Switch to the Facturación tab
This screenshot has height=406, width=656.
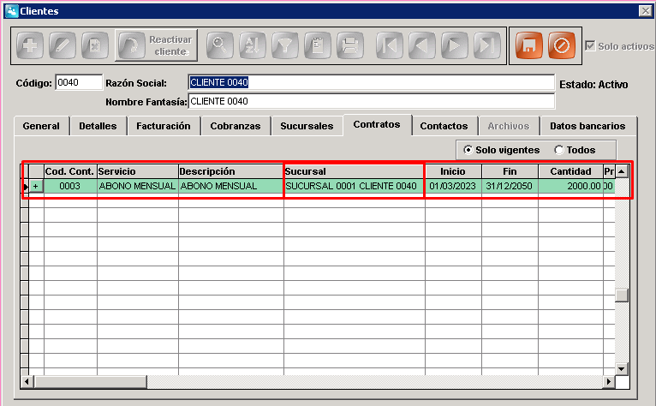pyautogui.click(x=164, y=126)
